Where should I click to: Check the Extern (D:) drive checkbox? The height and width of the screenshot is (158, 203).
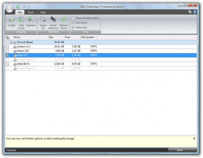tap(8, 51)
